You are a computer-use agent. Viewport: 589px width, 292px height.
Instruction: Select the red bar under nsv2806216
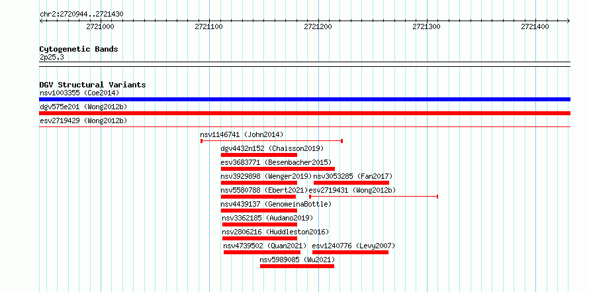coord(259,238)
